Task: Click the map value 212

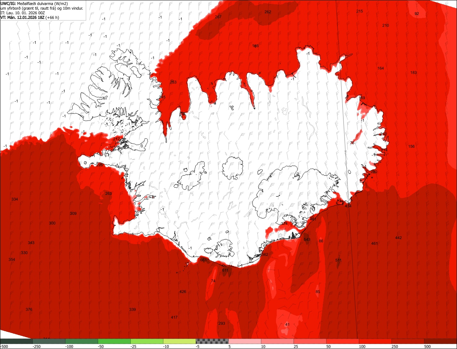Action: (x=117, y=138)
